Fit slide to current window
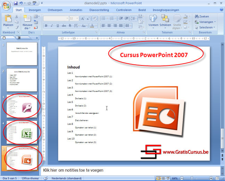The image size is (225, 181). coord(217,179)
